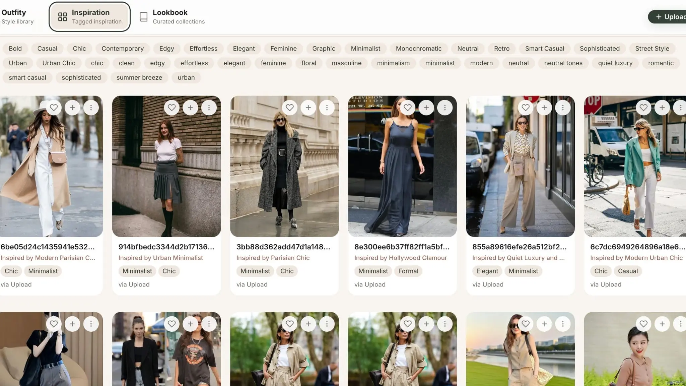The width and height of the screenshot is (686, 386).
Task: Open more options on 6be05d24c1435941e532 card
Action: tap(91, 108)
